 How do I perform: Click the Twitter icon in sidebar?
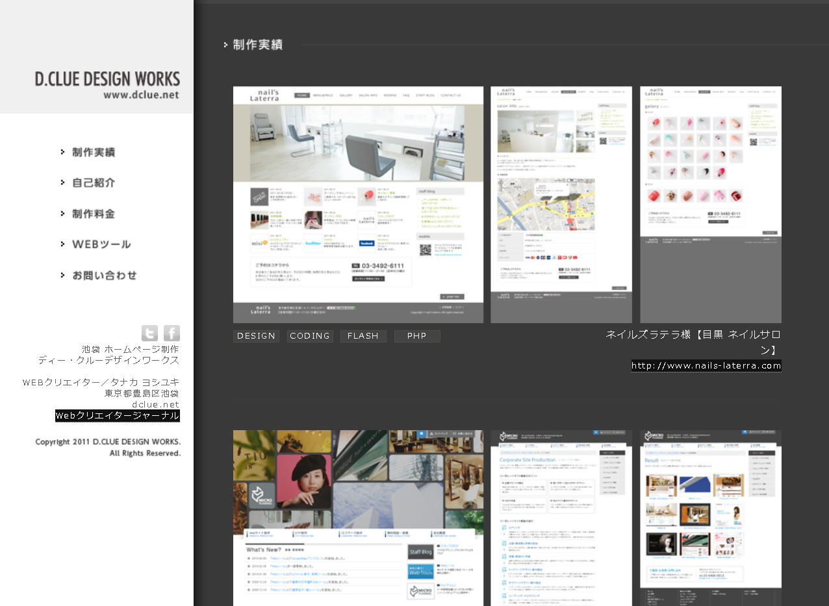[149, 333]
